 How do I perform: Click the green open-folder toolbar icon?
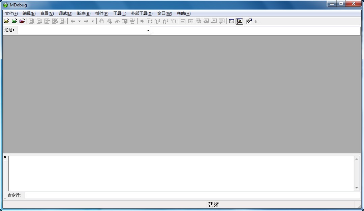14,21
